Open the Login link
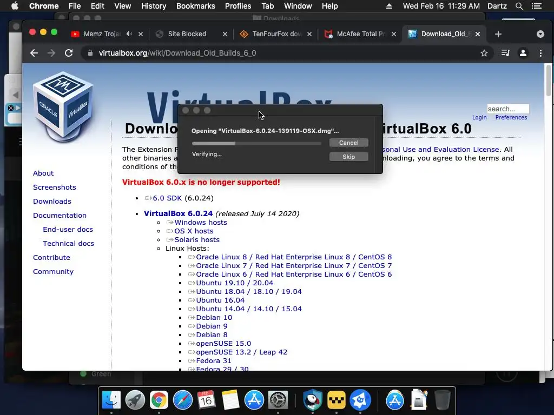Viewport: 554px width, 415px height. click(479, 117)
